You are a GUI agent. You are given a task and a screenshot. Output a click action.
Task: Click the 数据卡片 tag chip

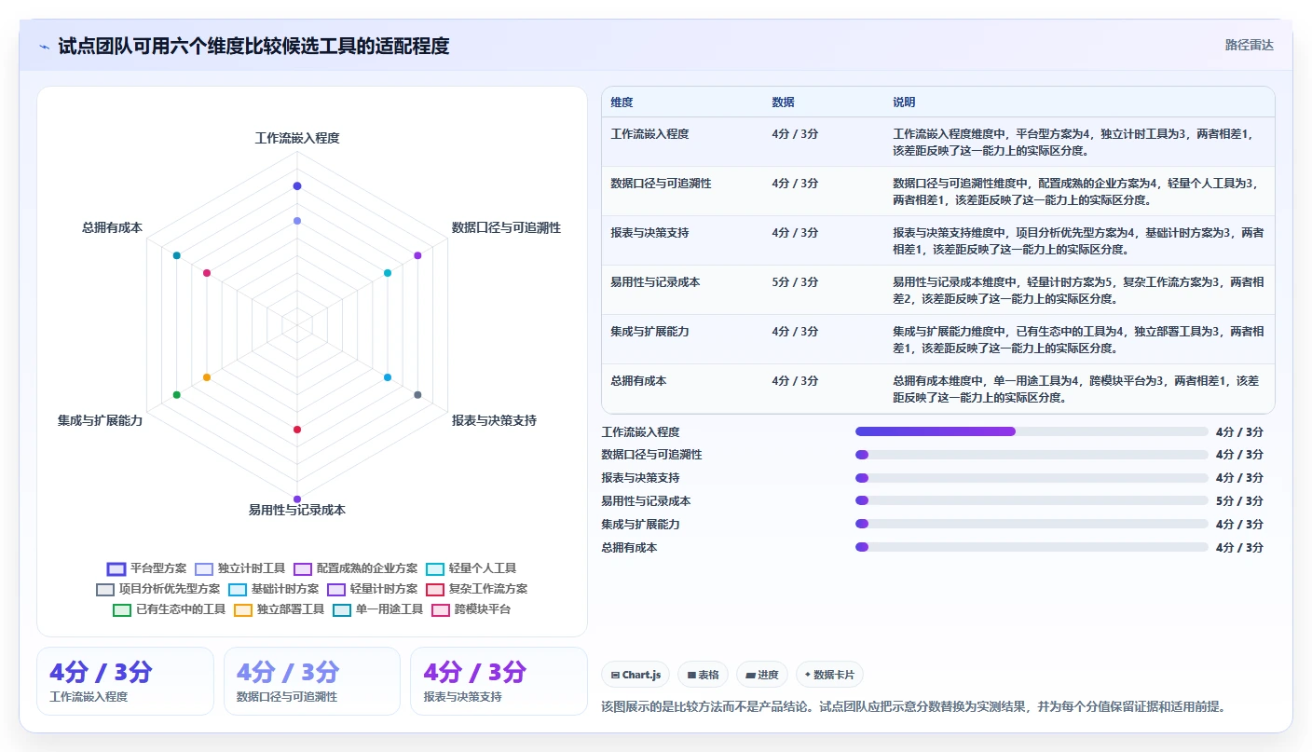click(x=829, y=675)
